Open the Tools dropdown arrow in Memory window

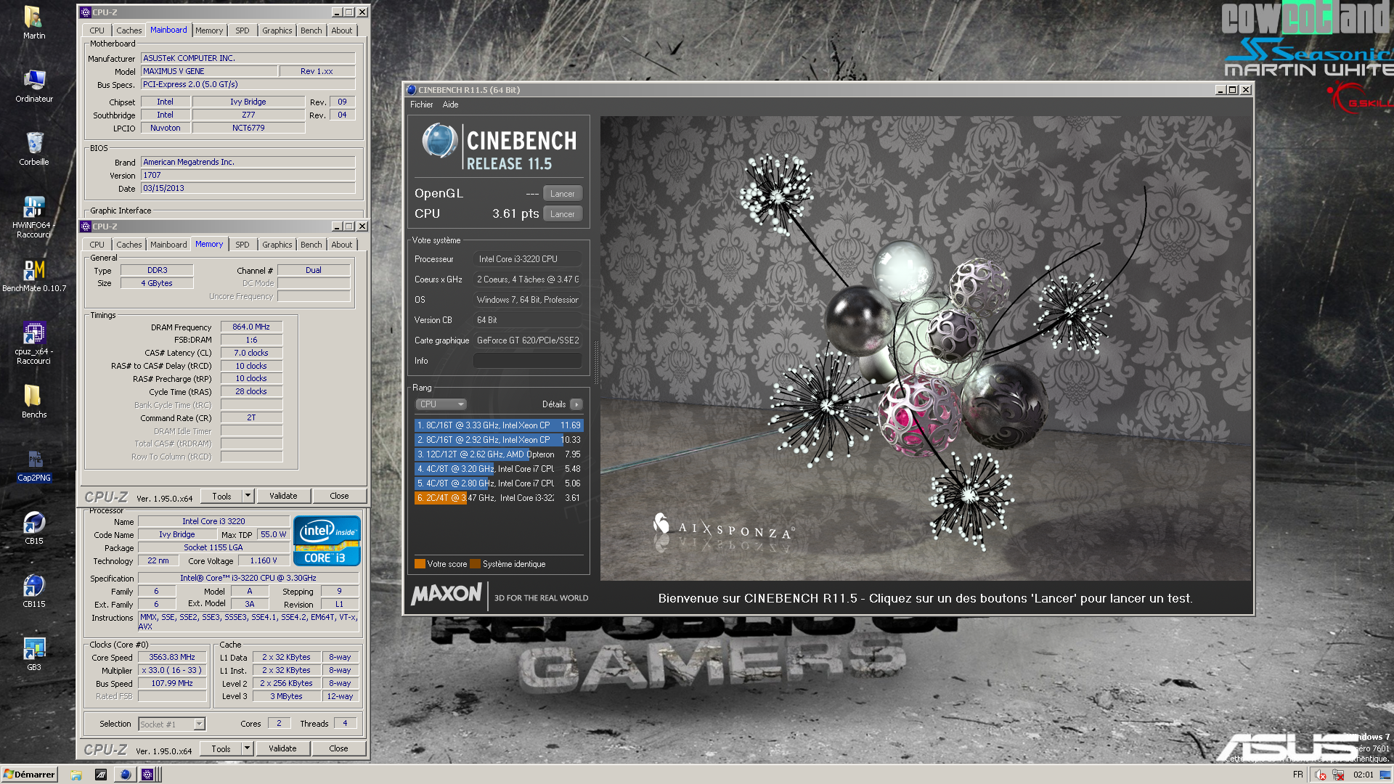pyautogui.click(x=248, y=496)
